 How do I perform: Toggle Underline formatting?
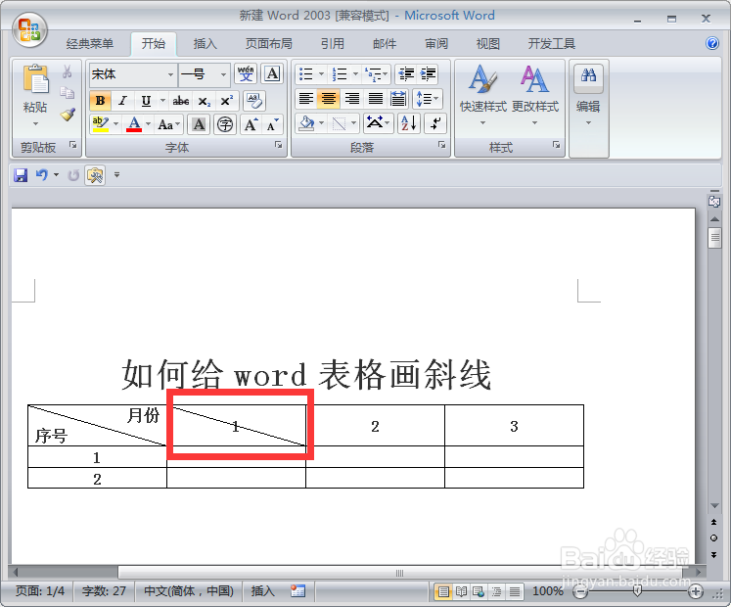[x=146, y=100]
